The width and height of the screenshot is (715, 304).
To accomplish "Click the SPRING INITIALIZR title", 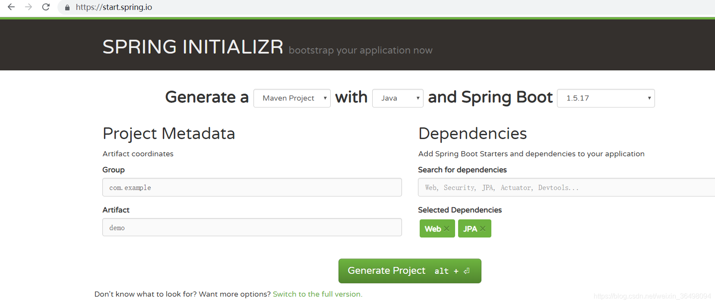I will pos(193,47).
